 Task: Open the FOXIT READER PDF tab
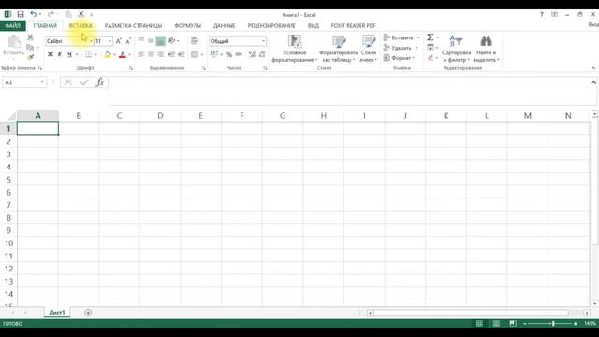coord(354,25)
